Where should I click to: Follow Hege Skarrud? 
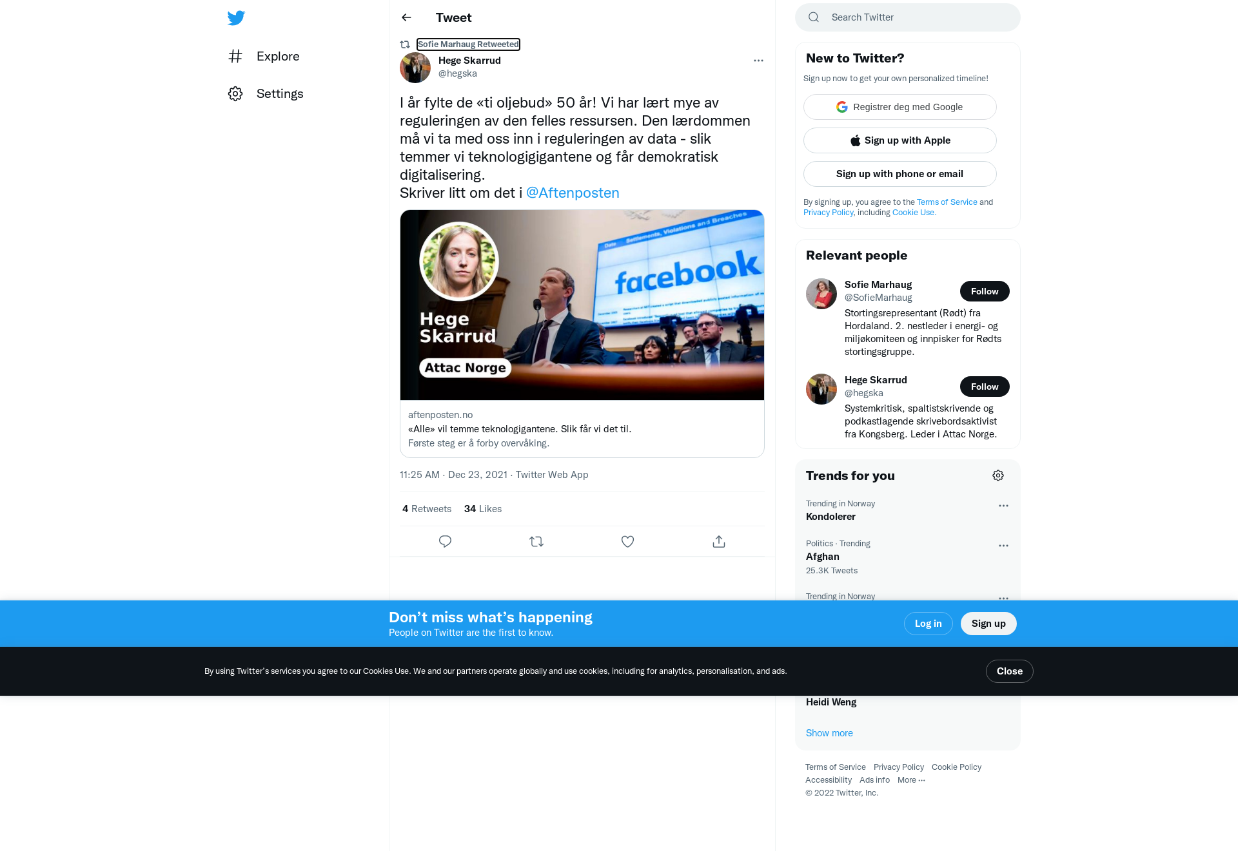985,387
